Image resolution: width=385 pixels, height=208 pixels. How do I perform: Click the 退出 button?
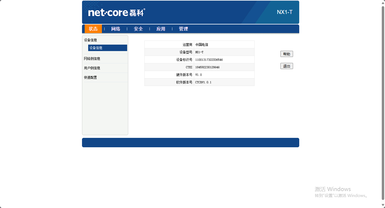pos(287,66)
